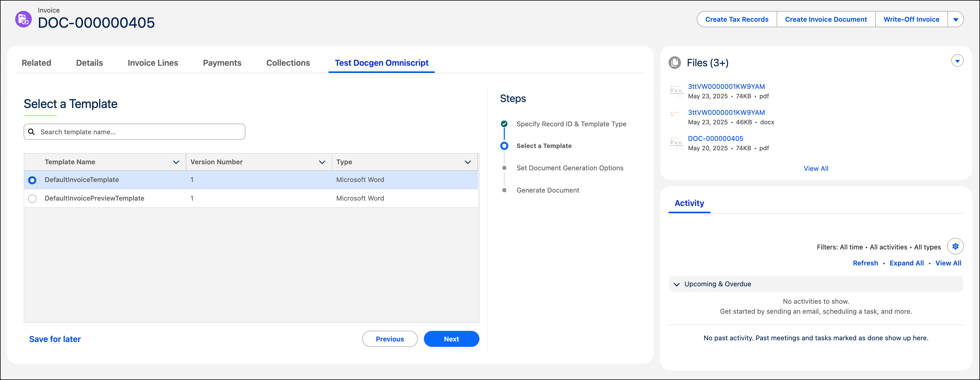Click the Save for later link
The height and width of the screenshot is (380, 980).
click(x=55, y=339)
